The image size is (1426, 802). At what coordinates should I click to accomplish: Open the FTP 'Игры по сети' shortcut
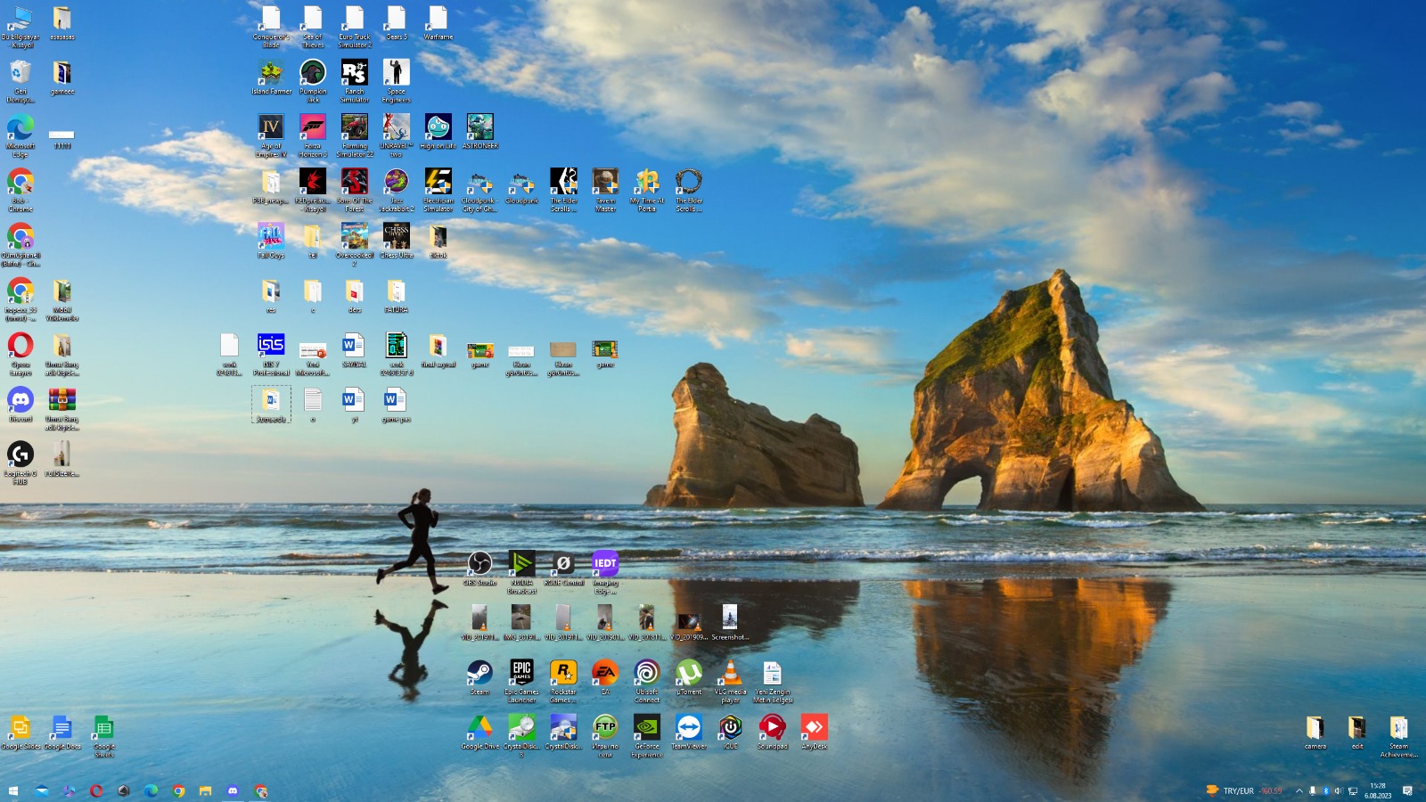605,735
